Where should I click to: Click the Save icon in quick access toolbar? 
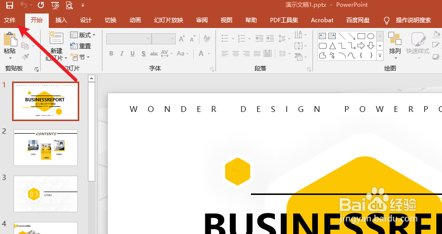pos(10,5)
